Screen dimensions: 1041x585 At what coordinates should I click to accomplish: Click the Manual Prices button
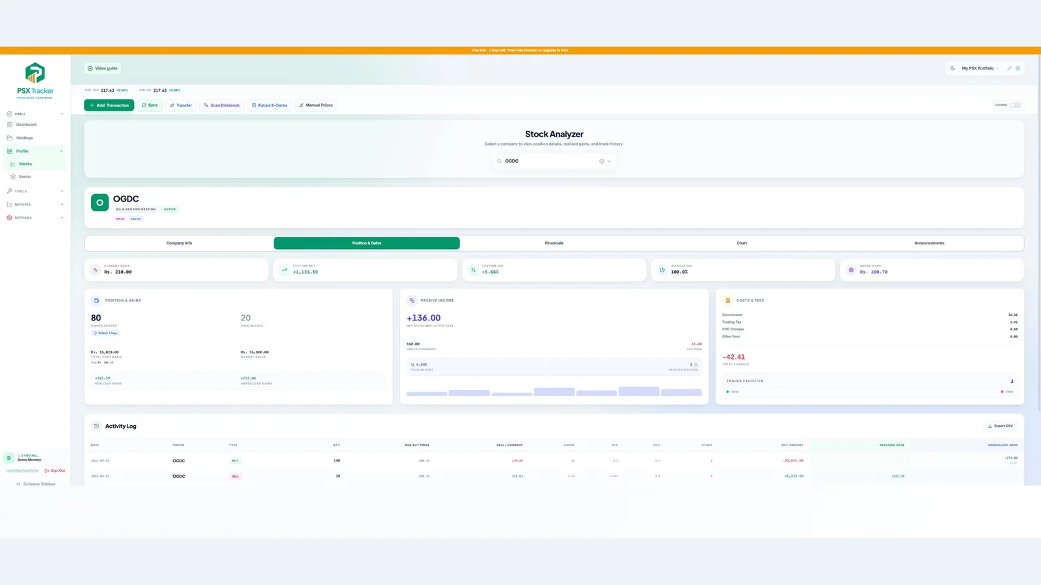pyautogui.click(x=316, y=105)
